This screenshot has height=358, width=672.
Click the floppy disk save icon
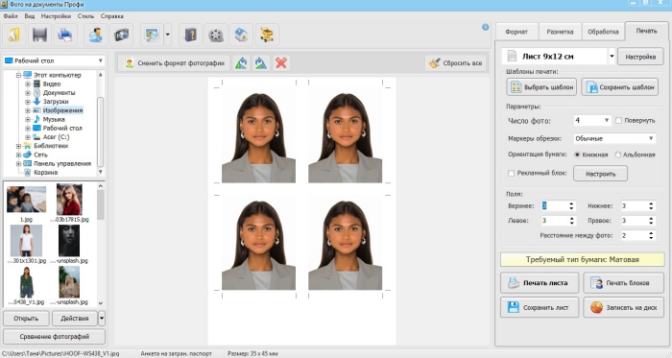[39, 35]
